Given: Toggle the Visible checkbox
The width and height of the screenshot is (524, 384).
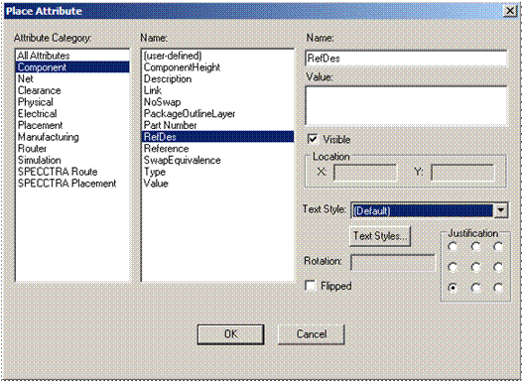Looking at the screenshot, I should click(x=313, y=139).
